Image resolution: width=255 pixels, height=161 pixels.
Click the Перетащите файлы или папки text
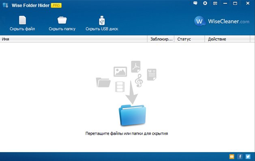[126, 133]
